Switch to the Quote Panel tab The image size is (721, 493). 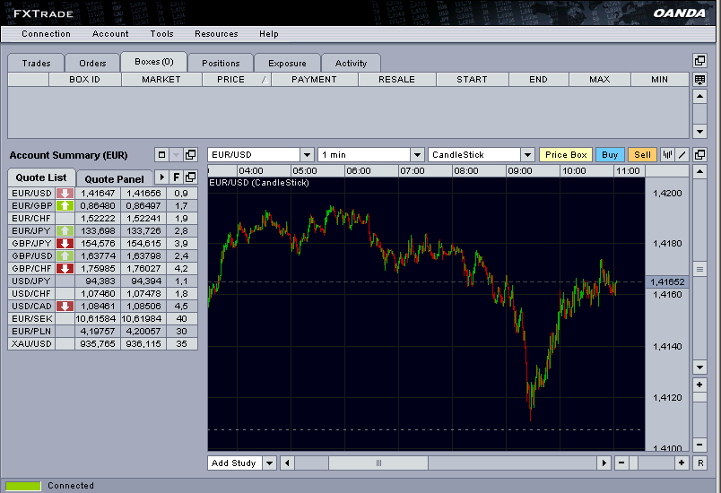point(114,179)
